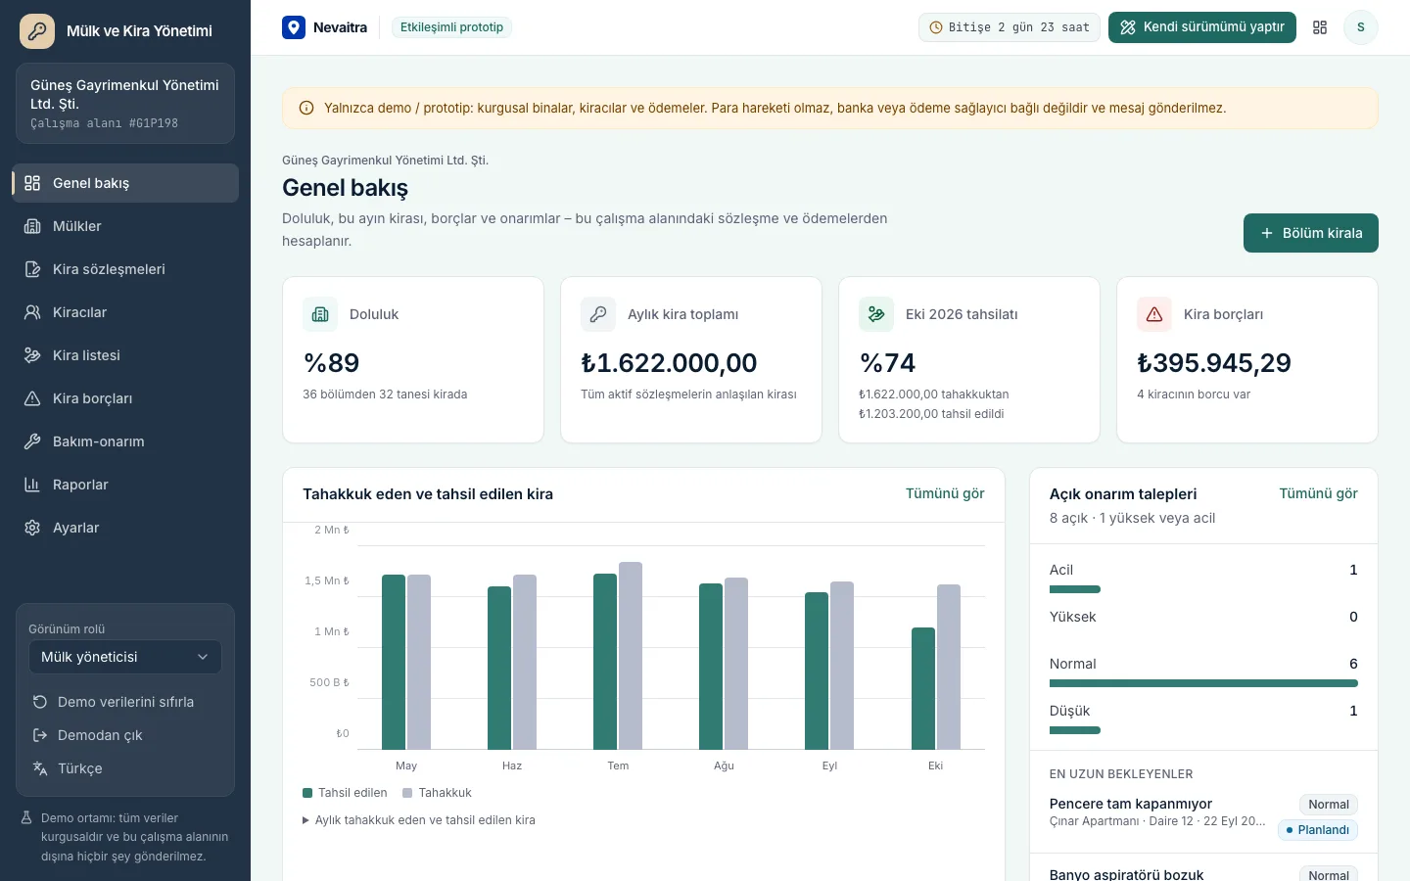This screenshot has height=881, width=1410.
Task: Click the Normal priority progress bar
Action: [1203, 683]
